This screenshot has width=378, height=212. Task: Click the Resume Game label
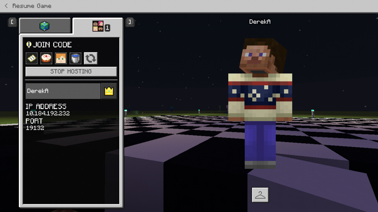32,6
